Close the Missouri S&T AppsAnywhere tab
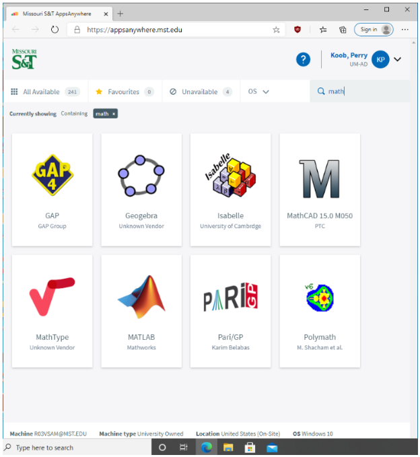This screenshot has width=420, height=457. coord(106,14)
